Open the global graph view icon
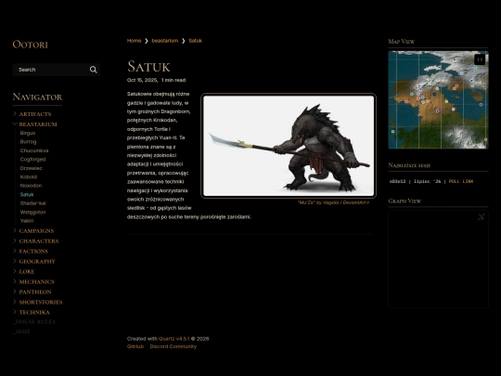 pos(482,216)
